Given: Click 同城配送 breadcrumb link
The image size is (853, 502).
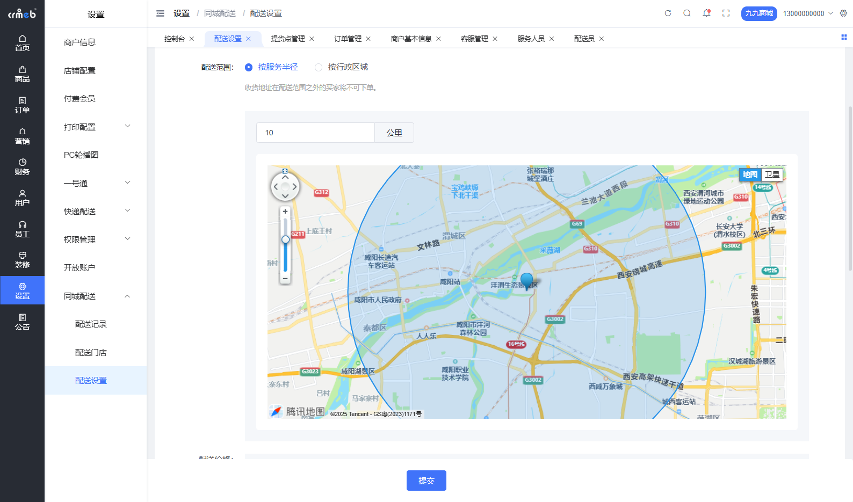Looking at the screenshot, I should [x=220, y=13].
